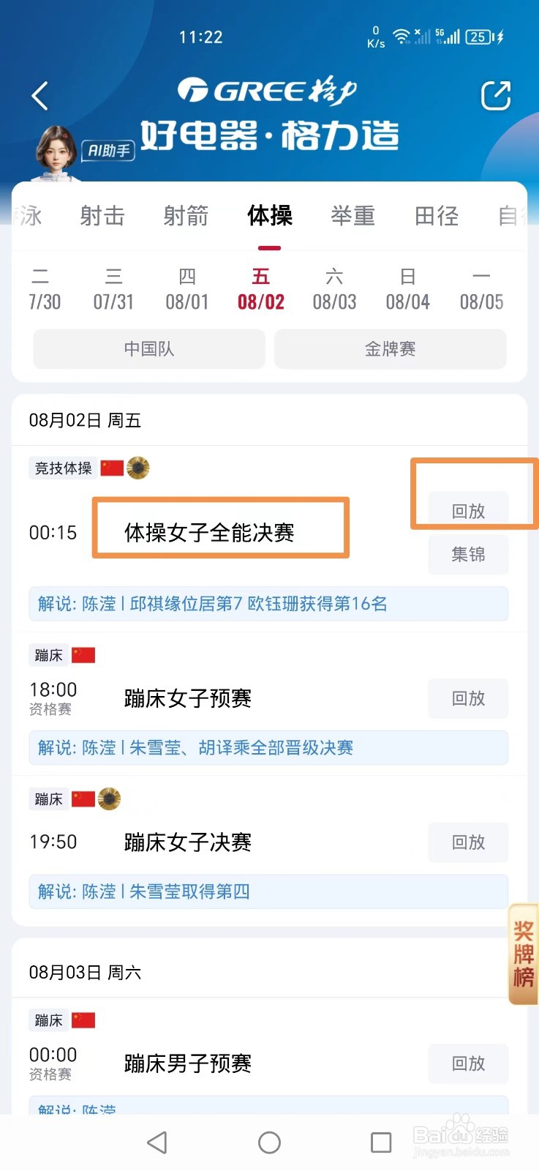Tap the Android back navigation triangle
This screenshot has width=539, height=1171.
tap(157, 1142)
